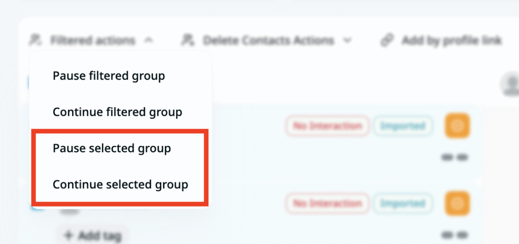Select Continue filtered group option

(117, 112)
